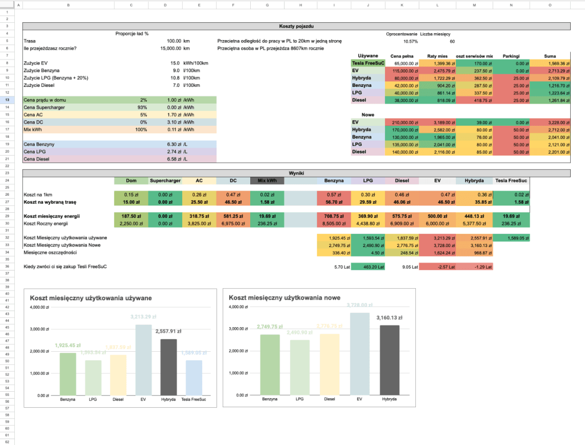585x445 pixels.
Task: Click the 10.57% interest rate cell
Action: tap(402, 41)
